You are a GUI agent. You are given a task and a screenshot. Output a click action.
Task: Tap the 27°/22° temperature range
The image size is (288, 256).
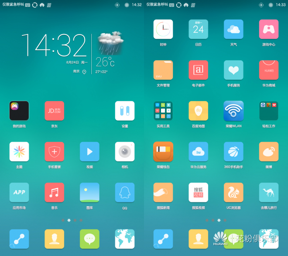click(101, 72)
